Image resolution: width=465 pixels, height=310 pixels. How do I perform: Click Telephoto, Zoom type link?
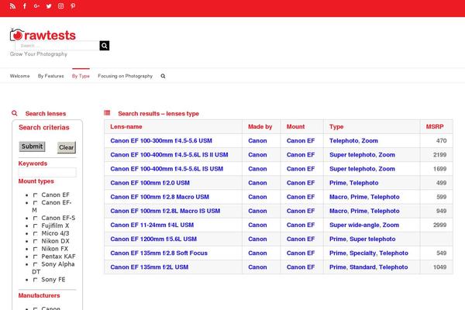coord(353,140)
